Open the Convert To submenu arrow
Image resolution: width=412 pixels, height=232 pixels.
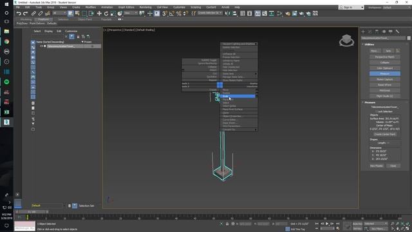(x=256, y=130)
